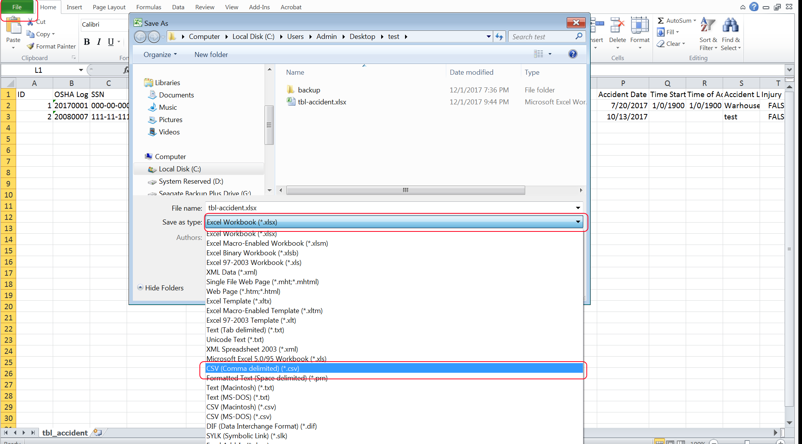Screen dimensions: 802x444
Task: Open the File tab
Action: pos(17,7)
